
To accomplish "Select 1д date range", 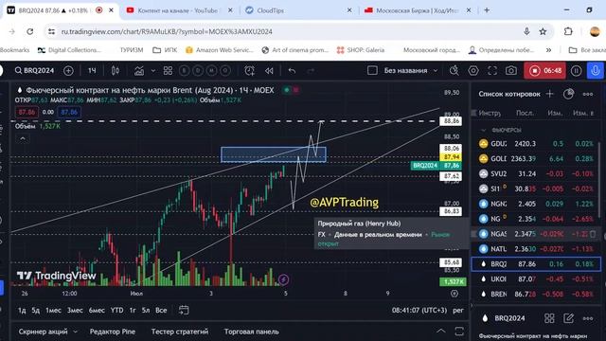I will pyautogui.click(x=22, y=310).
